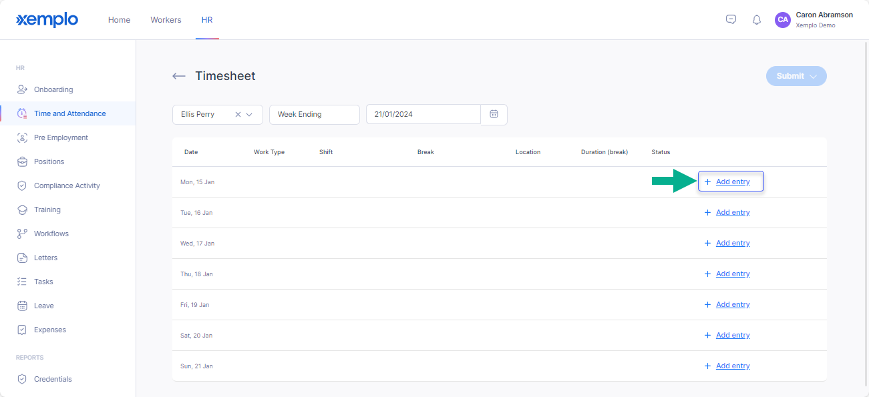Open the notifications bell

coord(757,20)
